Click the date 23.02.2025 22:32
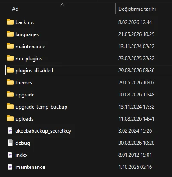 [136, 58]
